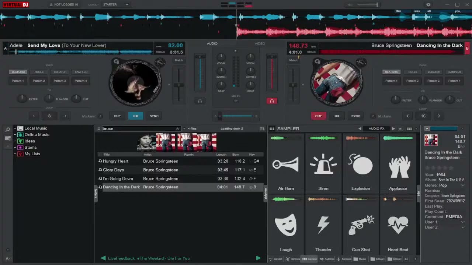Click Pattern 1 pad on the left deck

[18, 81]
